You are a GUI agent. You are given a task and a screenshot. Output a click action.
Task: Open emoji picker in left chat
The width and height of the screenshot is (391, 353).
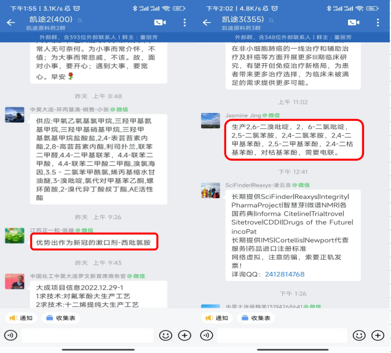[165, 335]
